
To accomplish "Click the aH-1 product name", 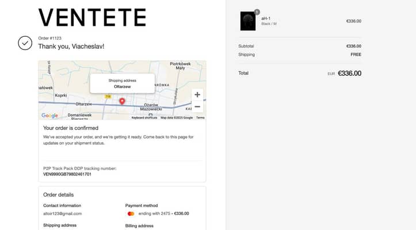I will click(266, 18).
